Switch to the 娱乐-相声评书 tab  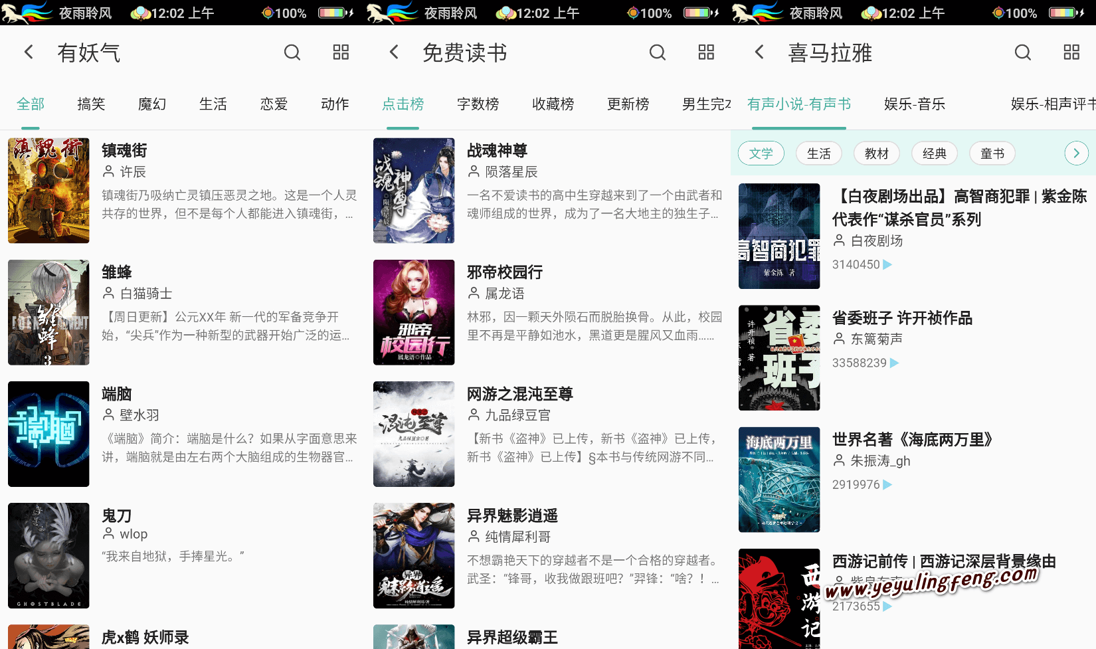(x=1053, y=104)
